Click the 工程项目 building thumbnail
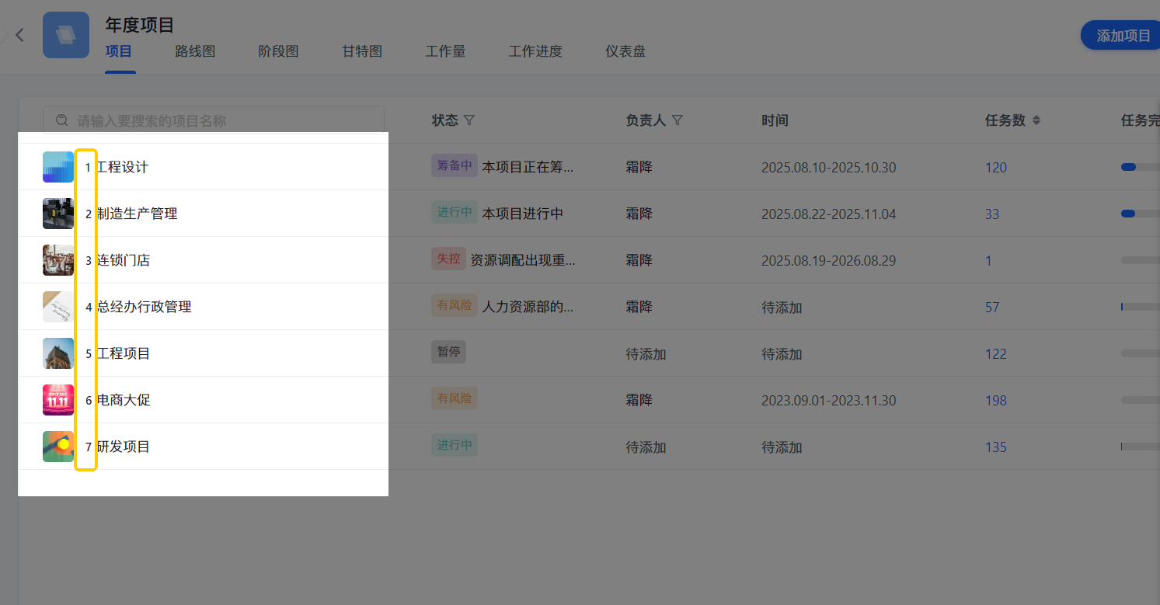Image resolution: width=1160 pixels, height=605 pixels. (x=58, y=353)
